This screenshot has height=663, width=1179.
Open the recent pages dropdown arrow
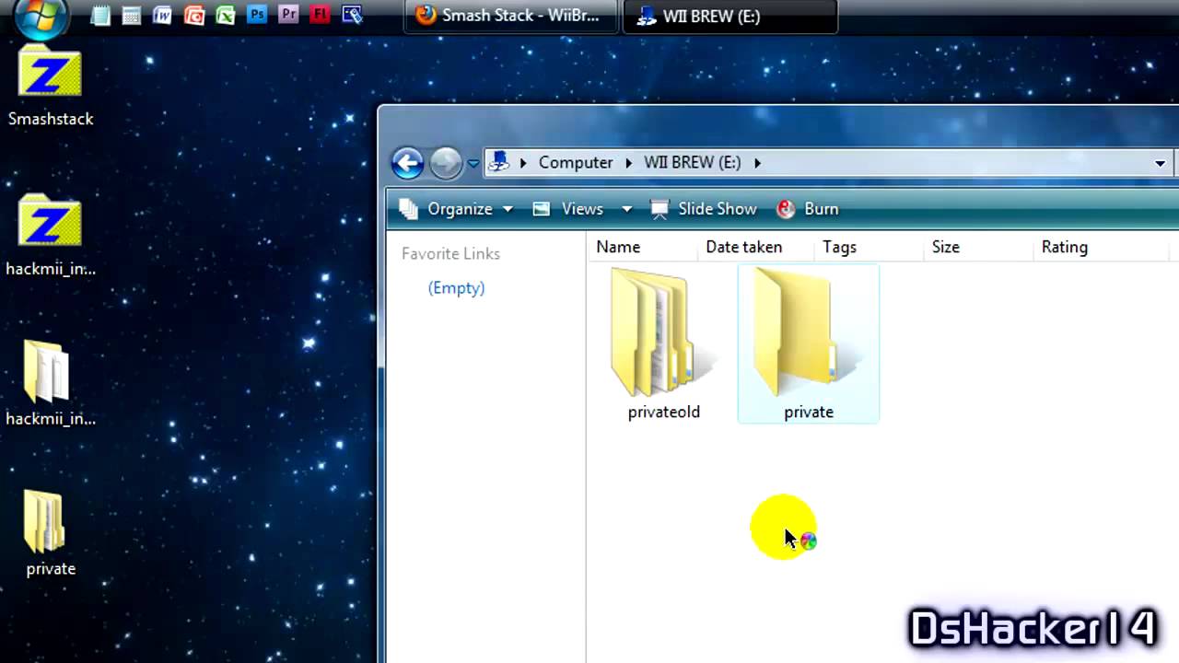[x=473, y=163]
